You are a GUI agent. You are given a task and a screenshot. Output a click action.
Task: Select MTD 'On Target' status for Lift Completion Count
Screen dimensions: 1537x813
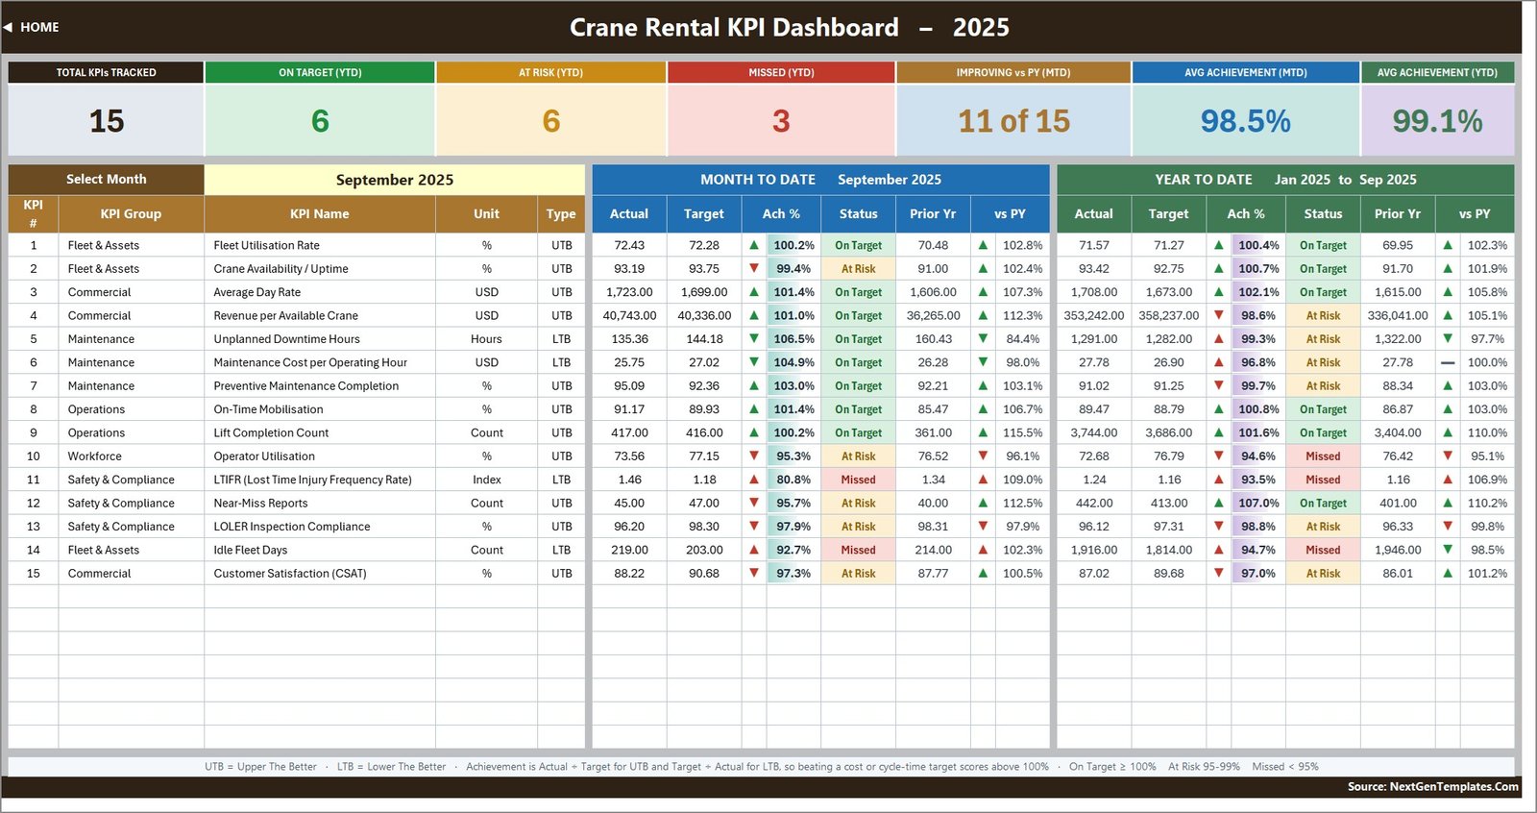(x=858, y=432)
